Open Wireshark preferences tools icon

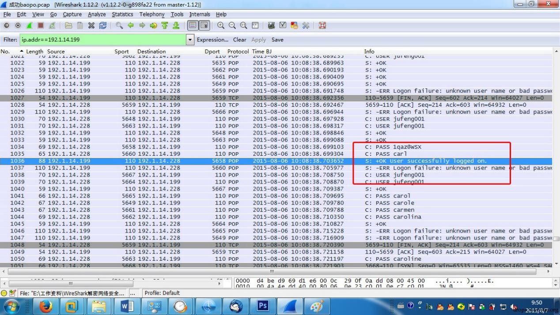[x=306, y=26]
